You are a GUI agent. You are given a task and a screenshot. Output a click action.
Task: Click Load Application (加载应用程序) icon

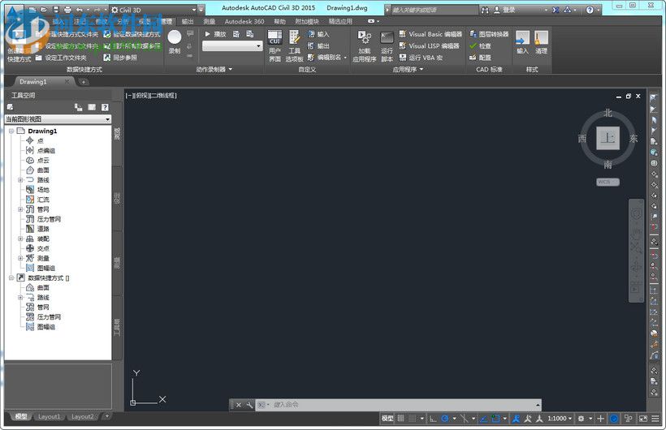coord(365,46)
